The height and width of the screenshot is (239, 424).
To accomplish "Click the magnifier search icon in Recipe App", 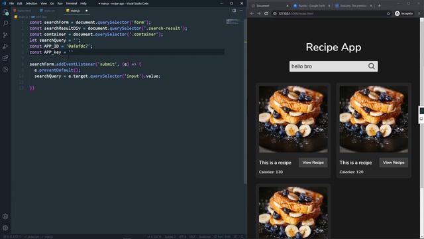I will click(x=372, y=66).
